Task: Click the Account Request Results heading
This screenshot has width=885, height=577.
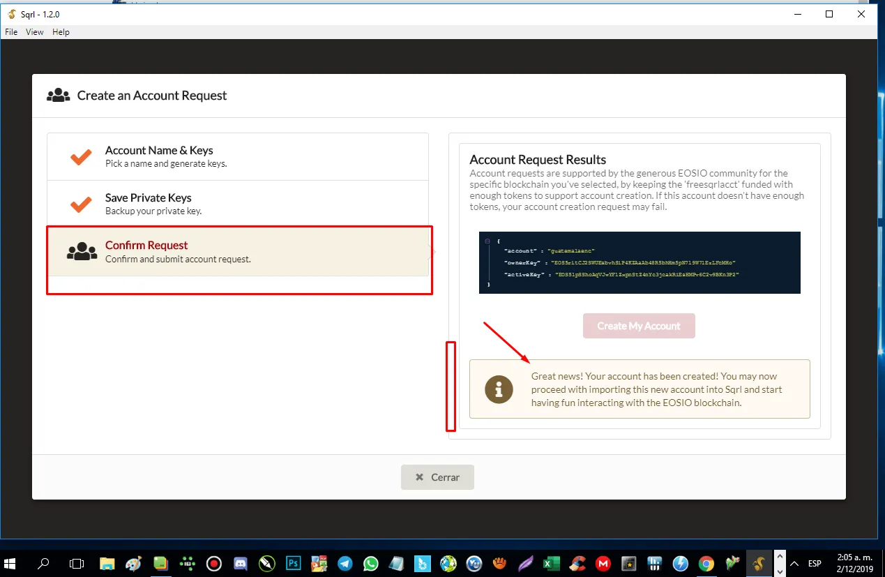Action: [x=538, y=160]
